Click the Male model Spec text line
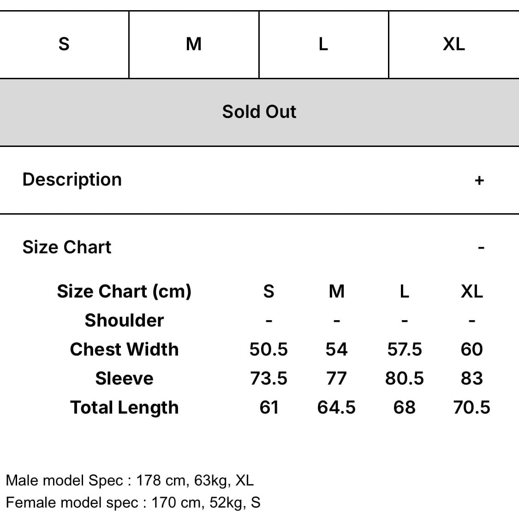The image size is (519, 520). (130, 480)
